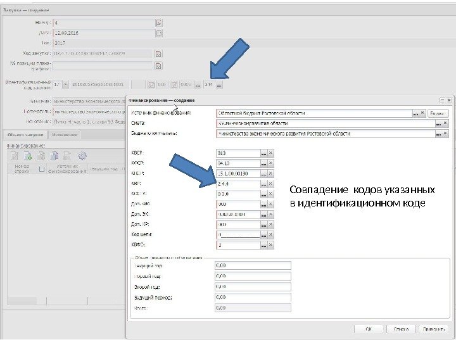Click the Второй год amount field
Image resolution: width=456 pixels, height=342 pixels.
pos(253,287)
